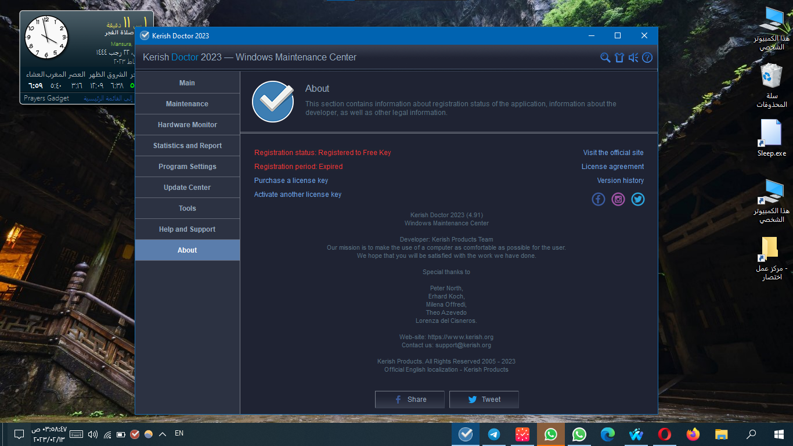Show hidden tray icons chevron
793x446 pixels.
point(163,434)
